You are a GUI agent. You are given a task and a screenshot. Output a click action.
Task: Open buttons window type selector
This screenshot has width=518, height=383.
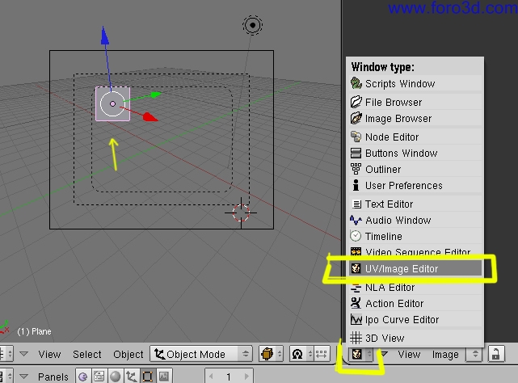tap(6, 377)
